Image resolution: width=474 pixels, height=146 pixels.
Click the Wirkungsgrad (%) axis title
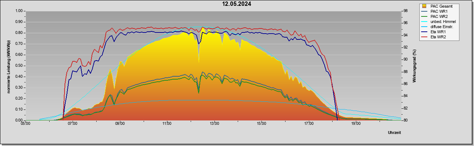pos(415,66)
